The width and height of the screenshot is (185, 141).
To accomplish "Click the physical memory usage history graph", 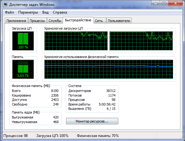I will click(x=109, y=69).
